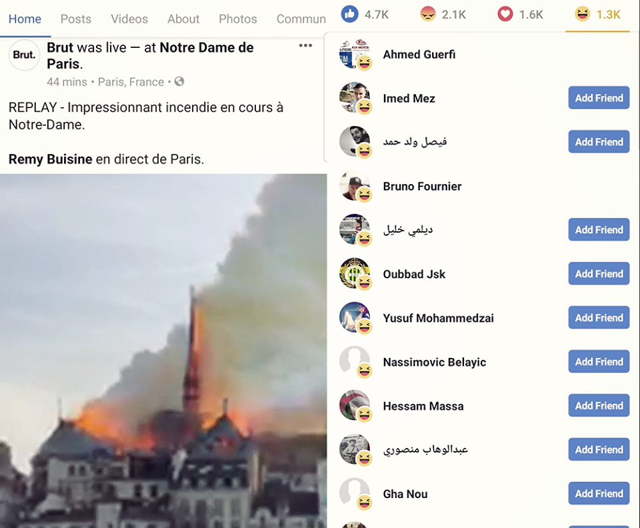Add Imed Mez as a friend
The height and width of the screenshot is (528, 640).
tap(599, 98)
